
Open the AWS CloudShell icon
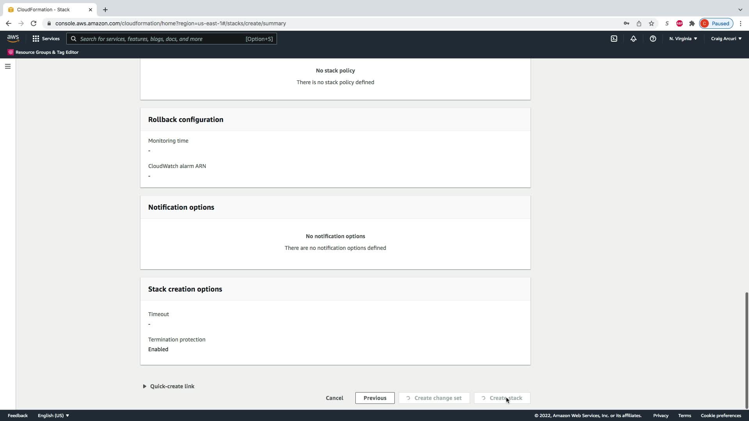(x=614, y=39)
